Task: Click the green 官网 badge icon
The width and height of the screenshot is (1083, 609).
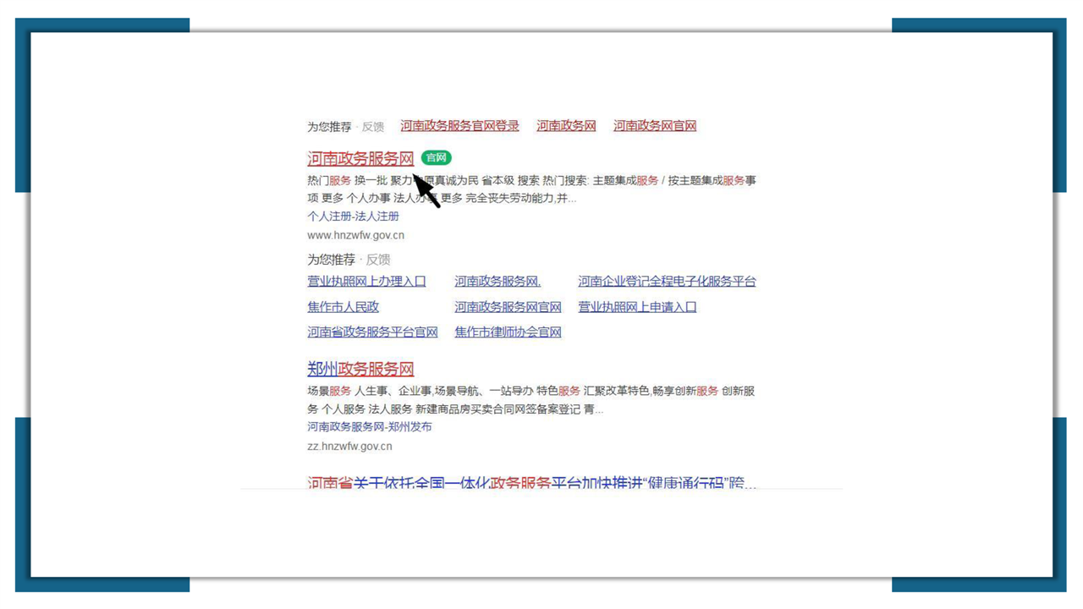Action: coord(436,158)
